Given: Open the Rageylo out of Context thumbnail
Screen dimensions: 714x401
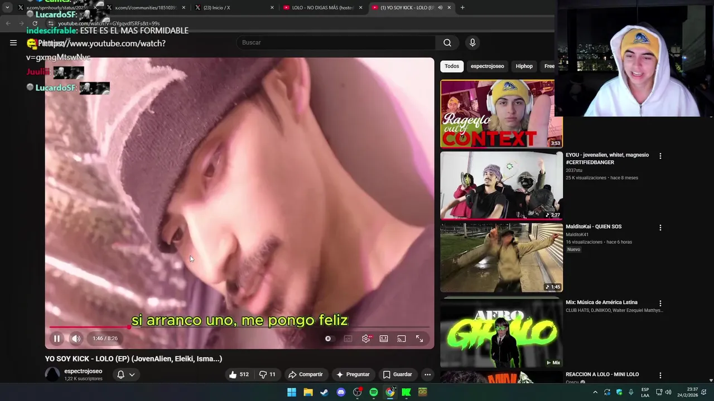Looking at the screenshot, I should tap(501, 114).
